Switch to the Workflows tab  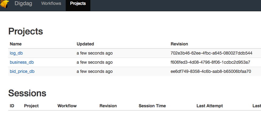pos(51,3)
